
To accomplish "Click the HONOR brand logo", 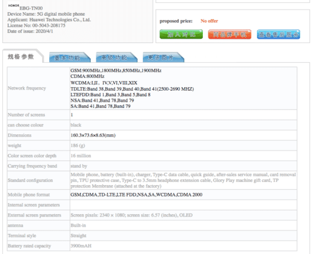I will click(13, 5).
